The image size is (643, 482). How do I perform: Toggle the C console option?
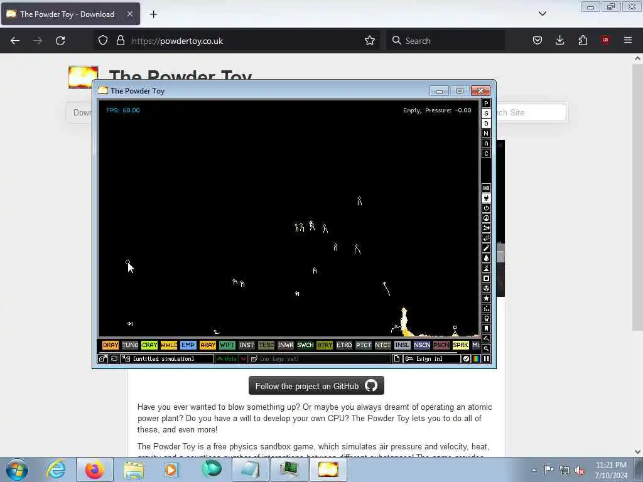(486, 154)
